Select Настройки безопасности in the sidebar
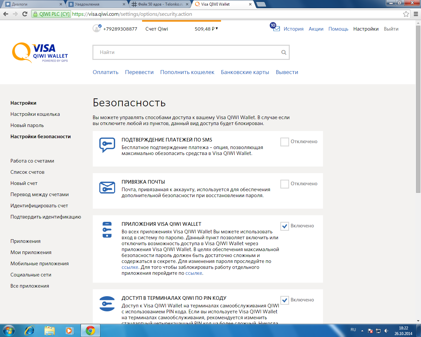Screen dimensions: 421x337 tap(40, 137)
